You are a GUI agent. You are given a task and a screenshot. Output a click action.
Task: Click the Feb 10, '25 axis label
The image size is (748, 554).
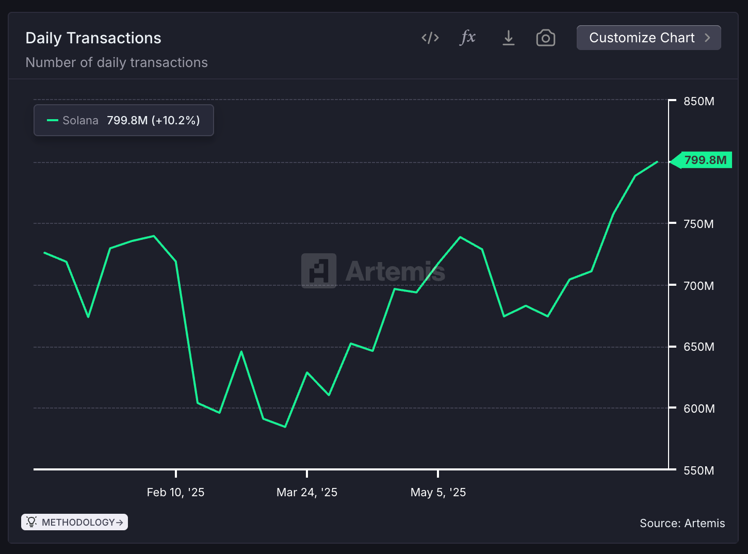[x=175, y=492]
